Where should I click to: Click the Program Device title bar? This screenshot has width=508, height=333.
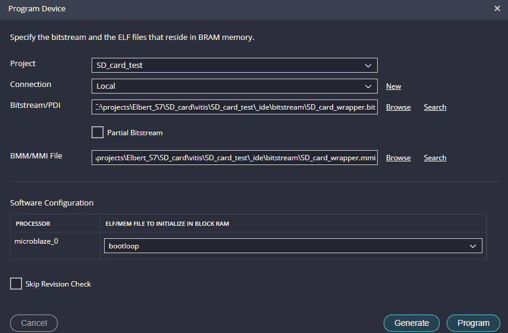click(238, 9)
